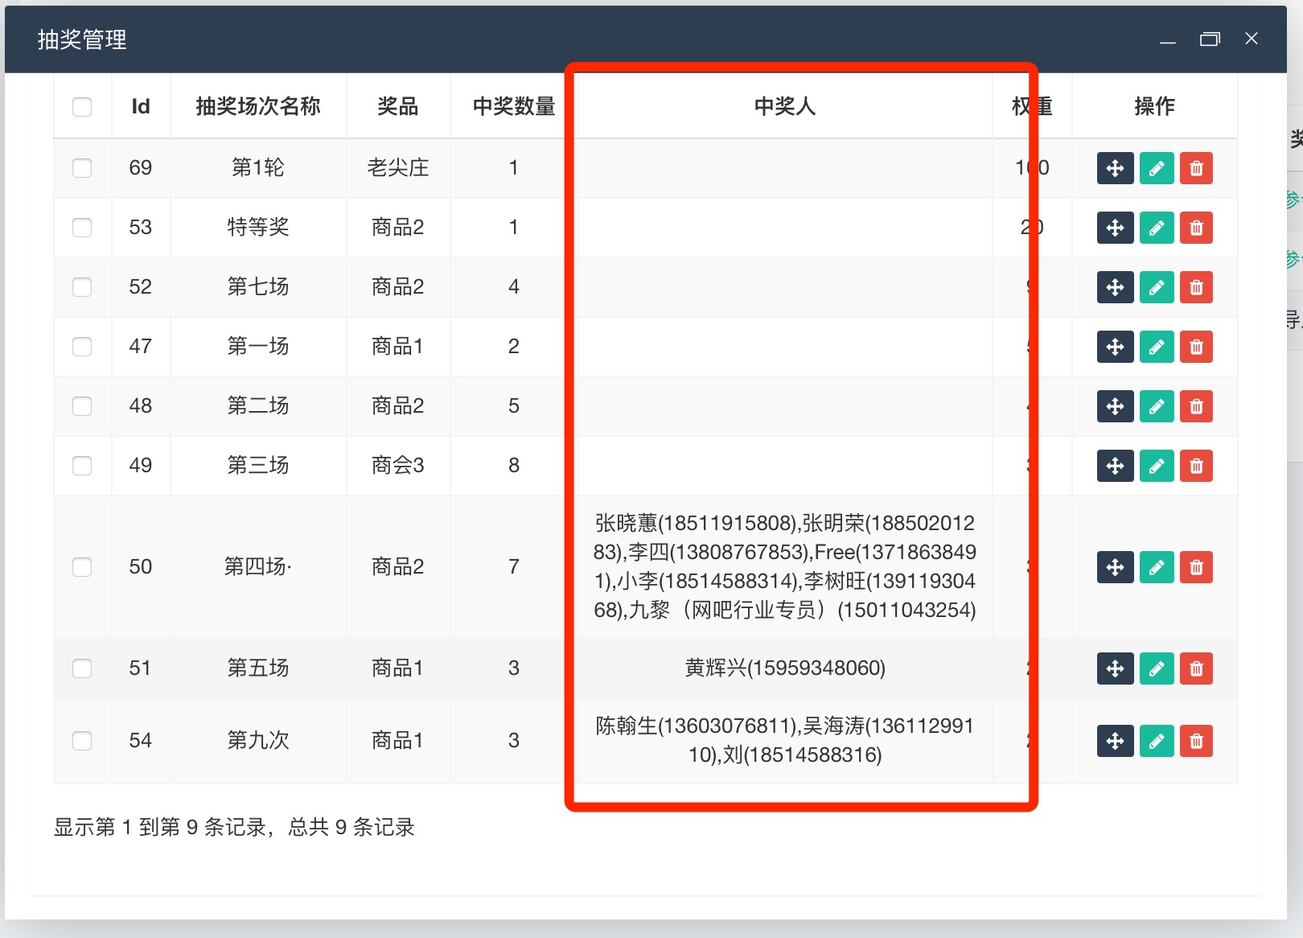Click the move icon for 第一场 row
The height and width of the screenshot is (938, 1303).
(1115, 347)
